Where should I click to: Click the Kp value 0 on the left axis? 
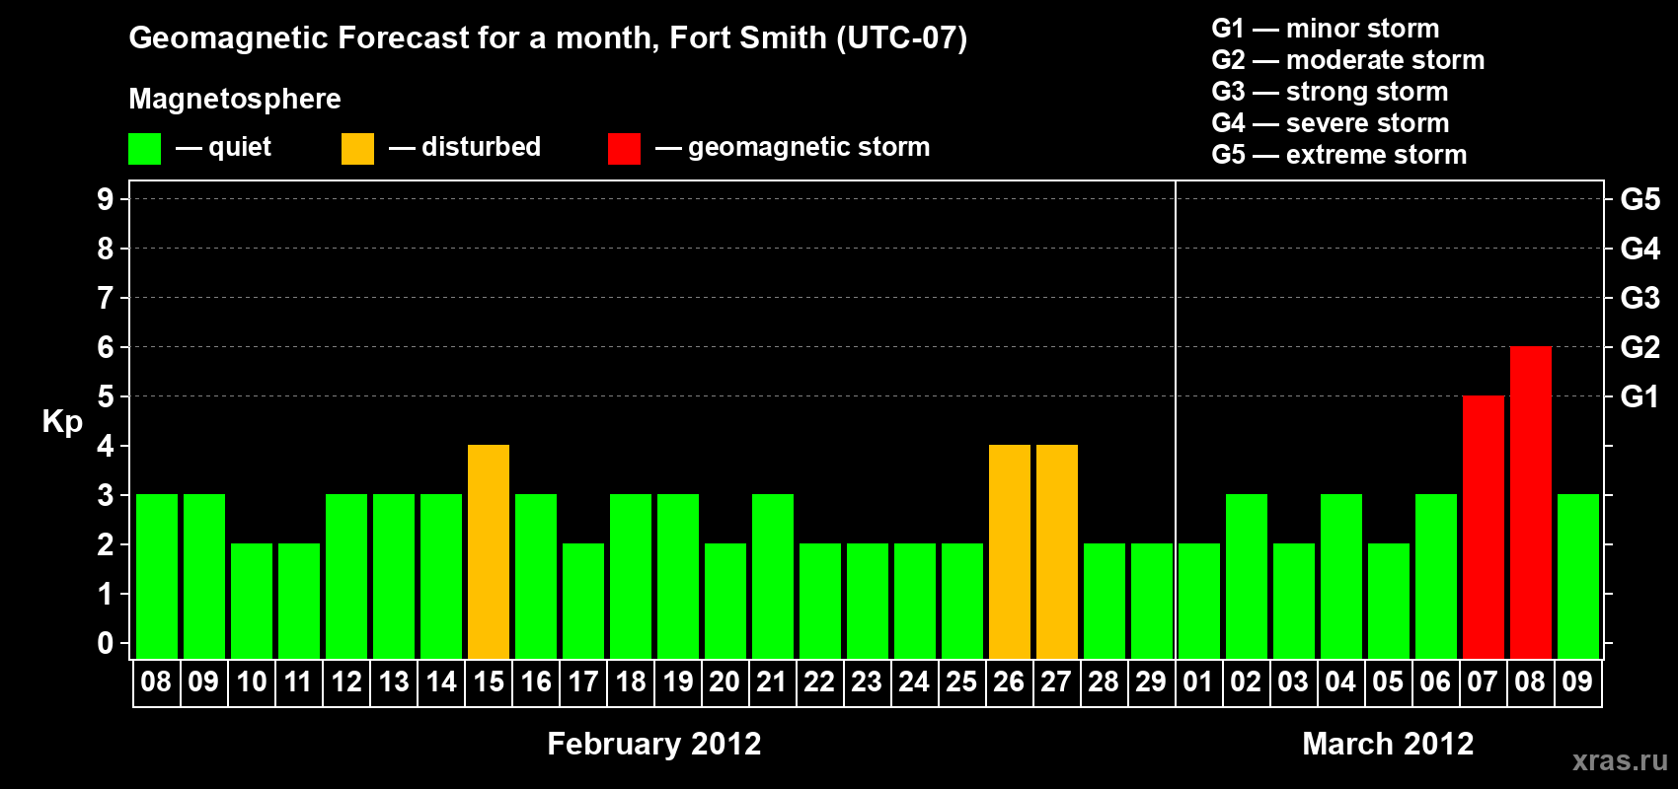105,643
